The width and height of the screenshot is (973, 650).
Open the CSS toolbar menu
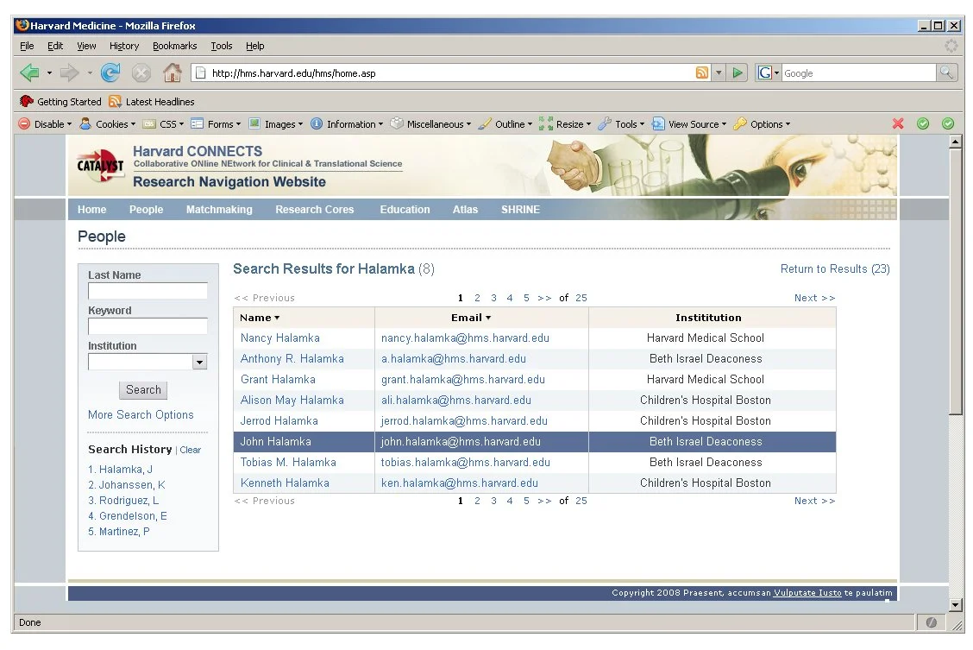pos(163,124)
